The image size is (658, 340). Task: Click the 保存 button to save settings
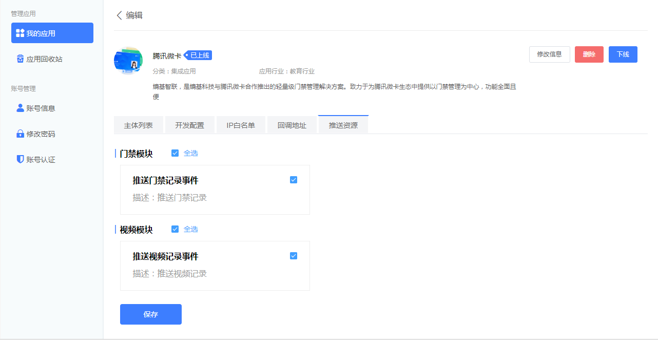[x=150, y=314]
